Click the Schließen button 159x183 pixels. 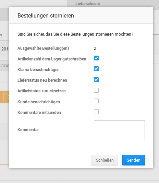(x=105, y=160)
